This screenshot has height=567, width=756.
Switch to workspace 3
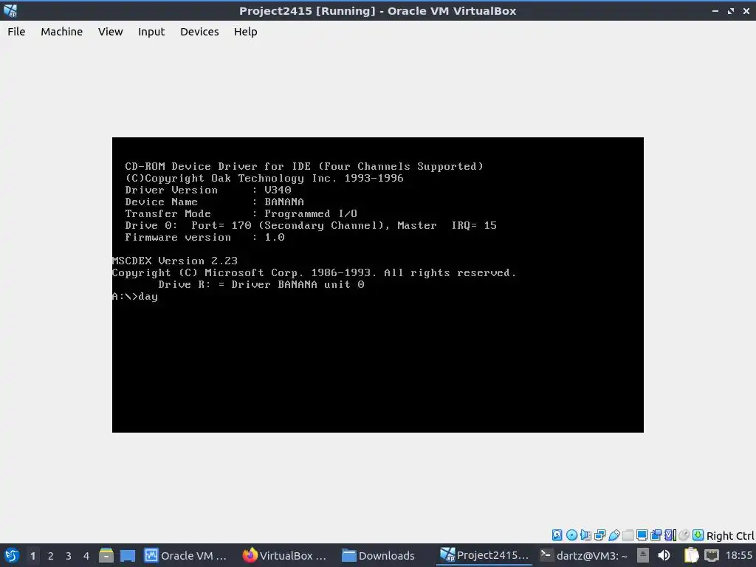(69, 555)
